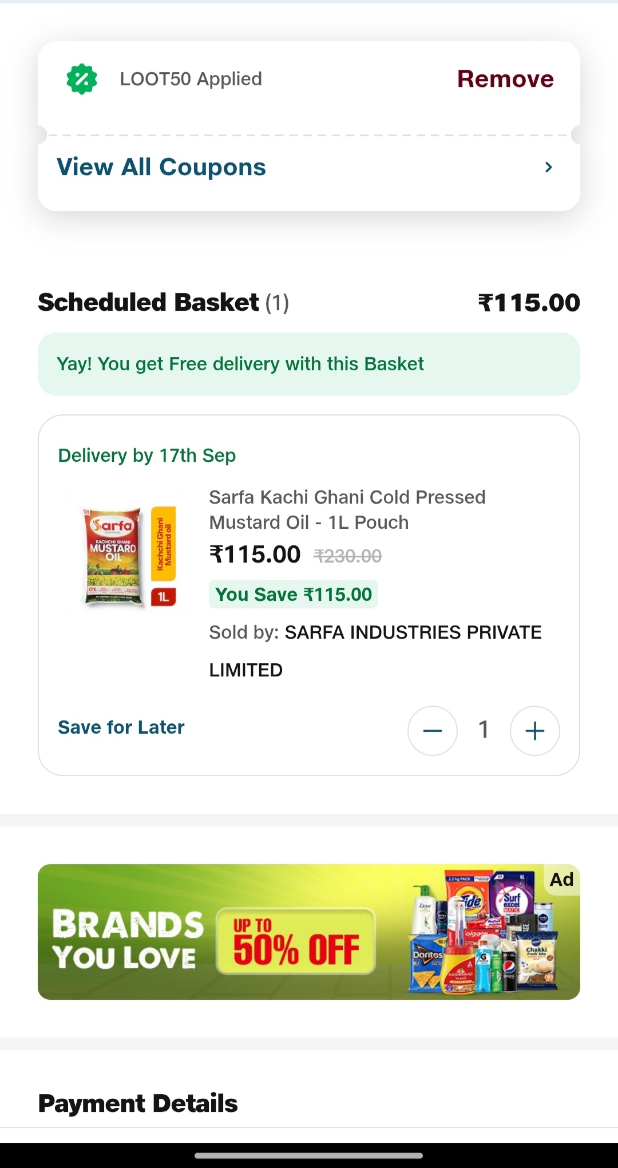Save the mustard oil for later
The width and height of the screenshot is (618, 1168).
pyautogui.click(x=121, y=727)
